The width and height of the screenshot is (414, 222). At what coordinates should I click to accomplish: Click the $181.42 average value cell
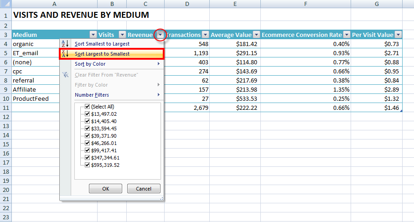(235, 44)
